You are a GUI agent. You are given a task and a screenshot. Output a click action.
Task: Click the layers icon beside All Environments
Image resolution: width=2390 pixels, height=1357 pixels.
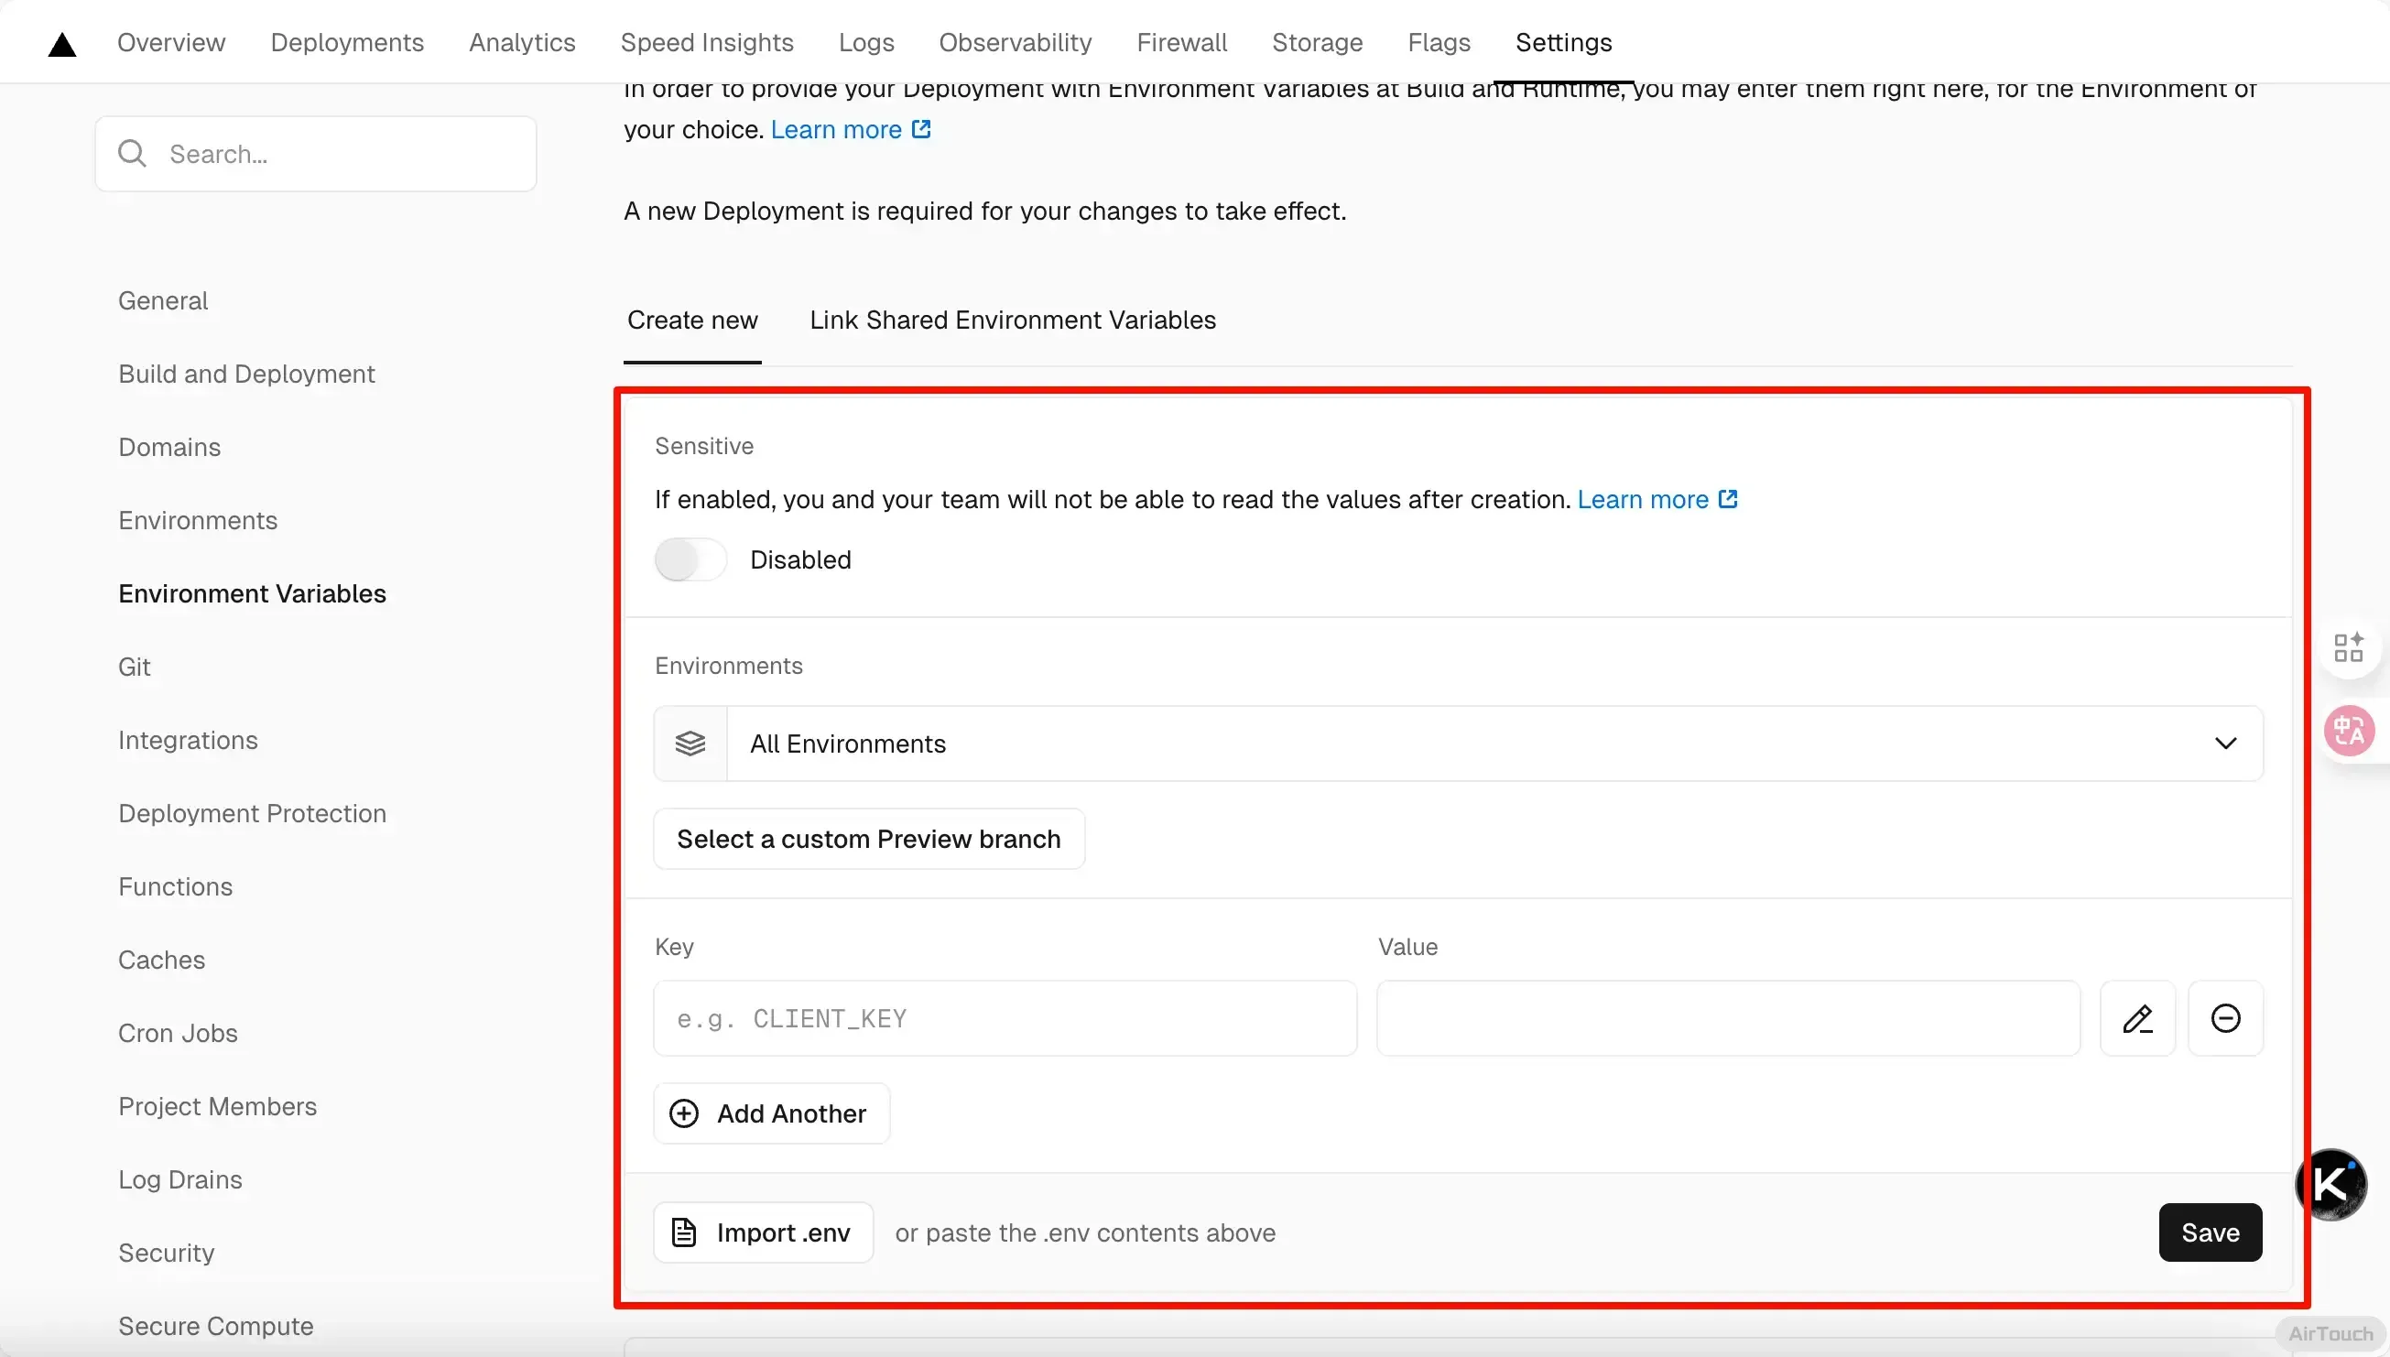pos(690,744)
